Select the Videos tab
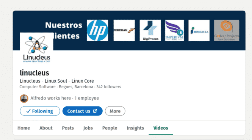Image resolution: width=252 pixels, height=140 pixels. [161, 128]
